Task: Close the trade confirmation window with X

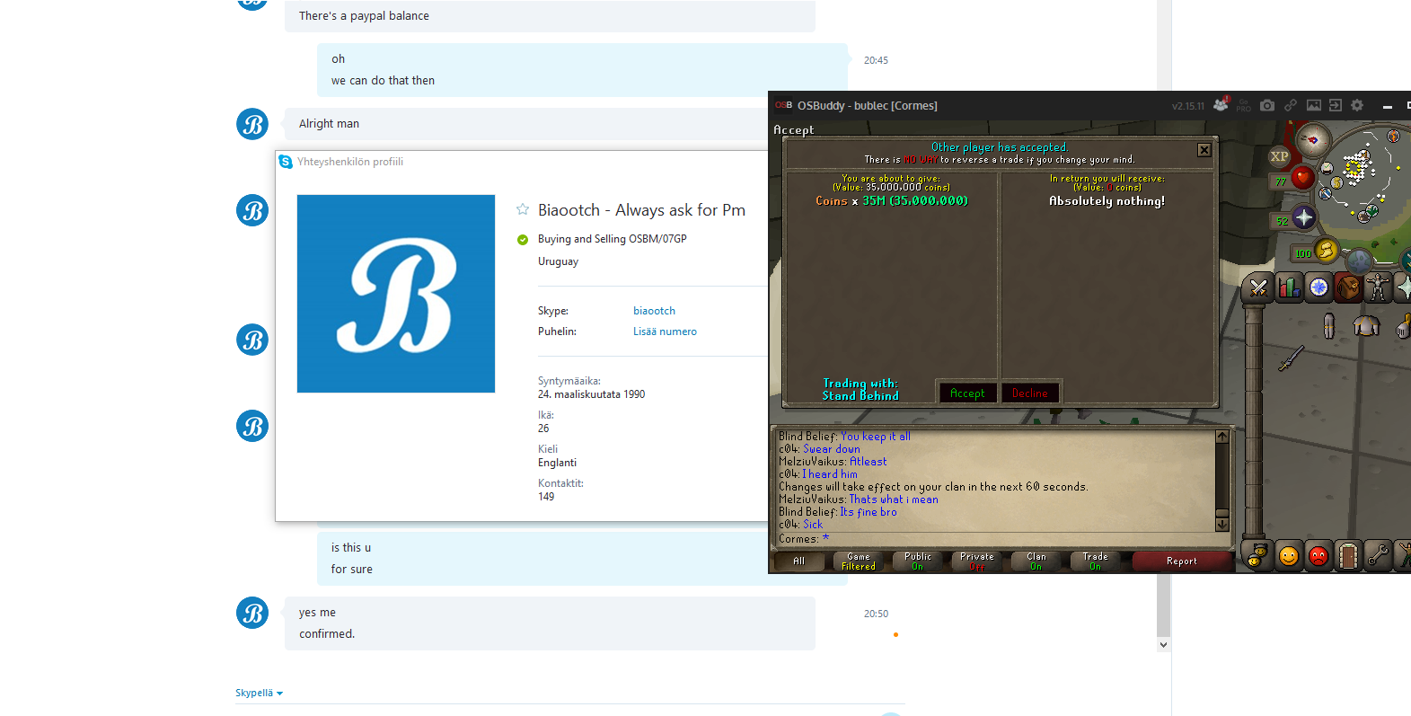Action: click(x=1204, y=150)
